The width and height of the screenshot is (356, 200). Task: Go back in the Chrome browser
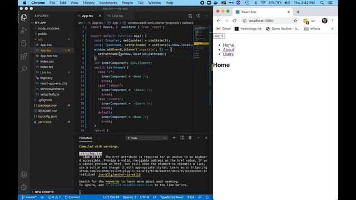pos(219,21)
